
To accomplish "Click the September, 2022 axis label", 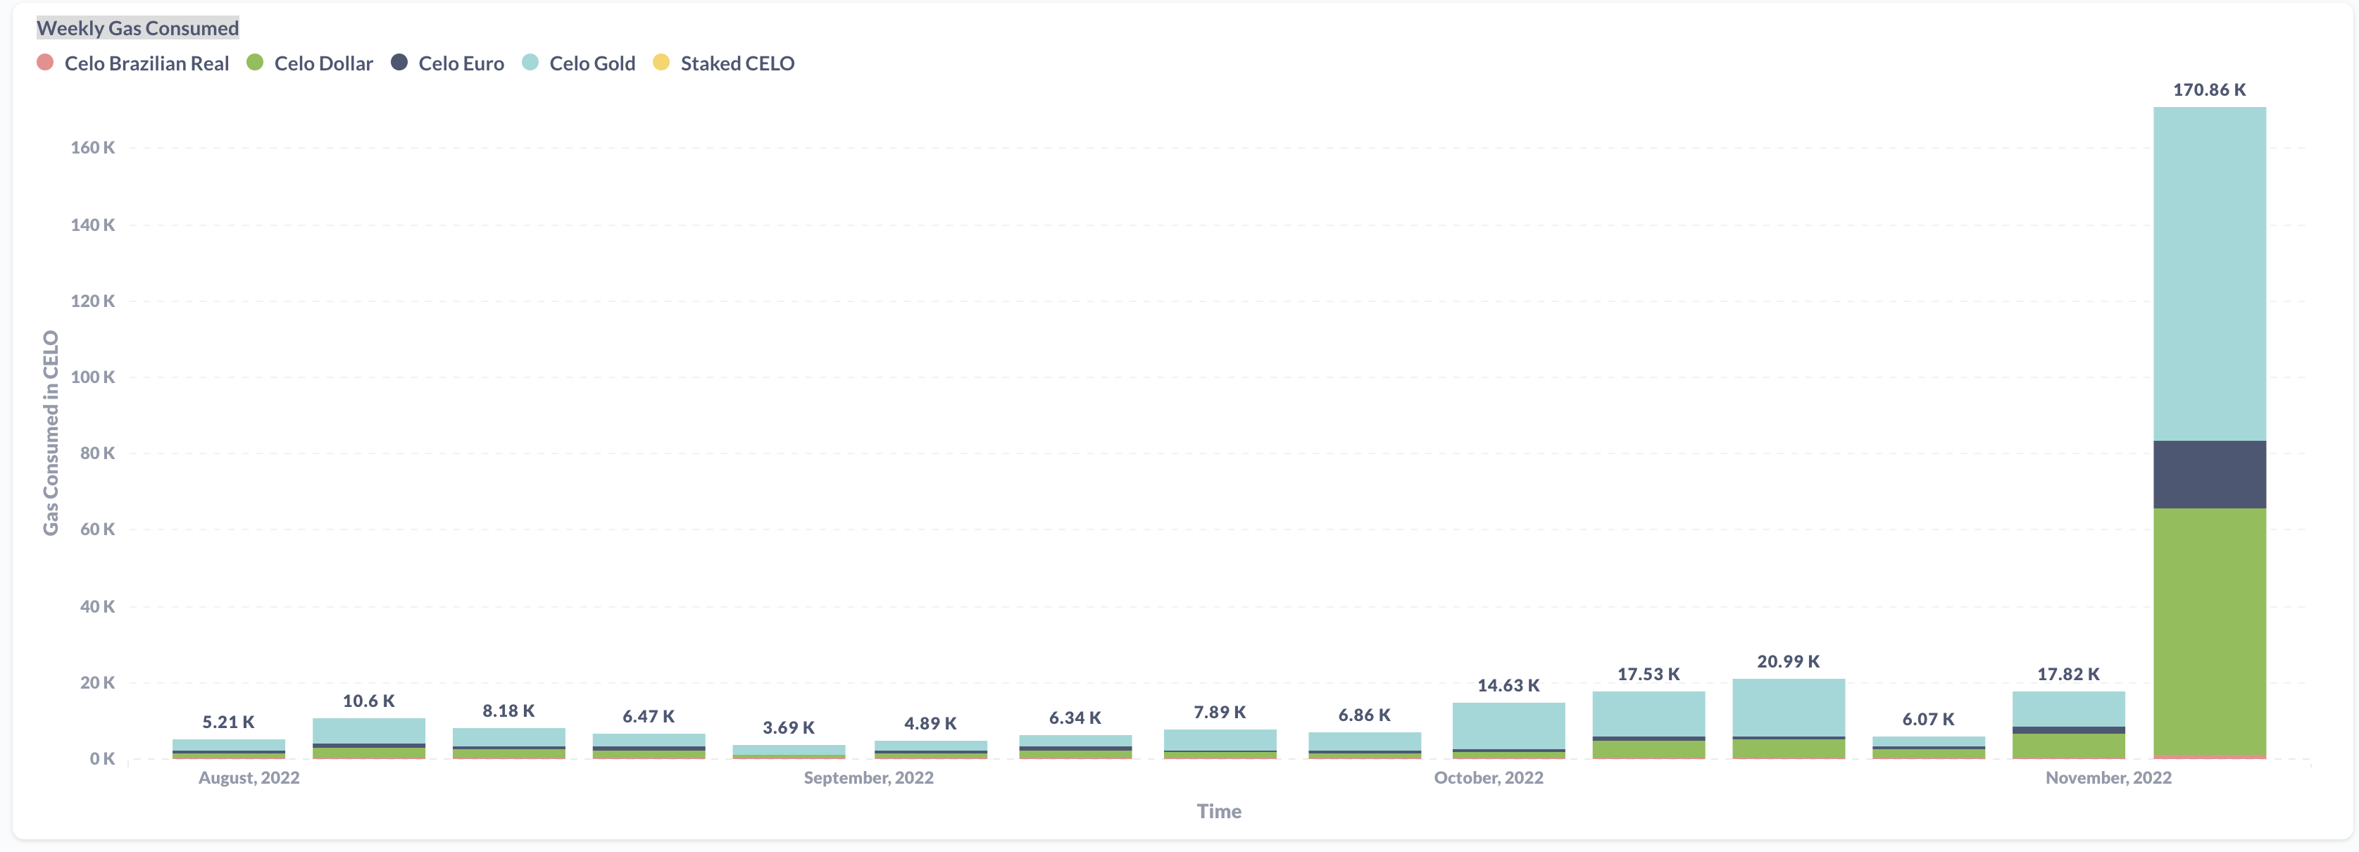I will point(868,778).
